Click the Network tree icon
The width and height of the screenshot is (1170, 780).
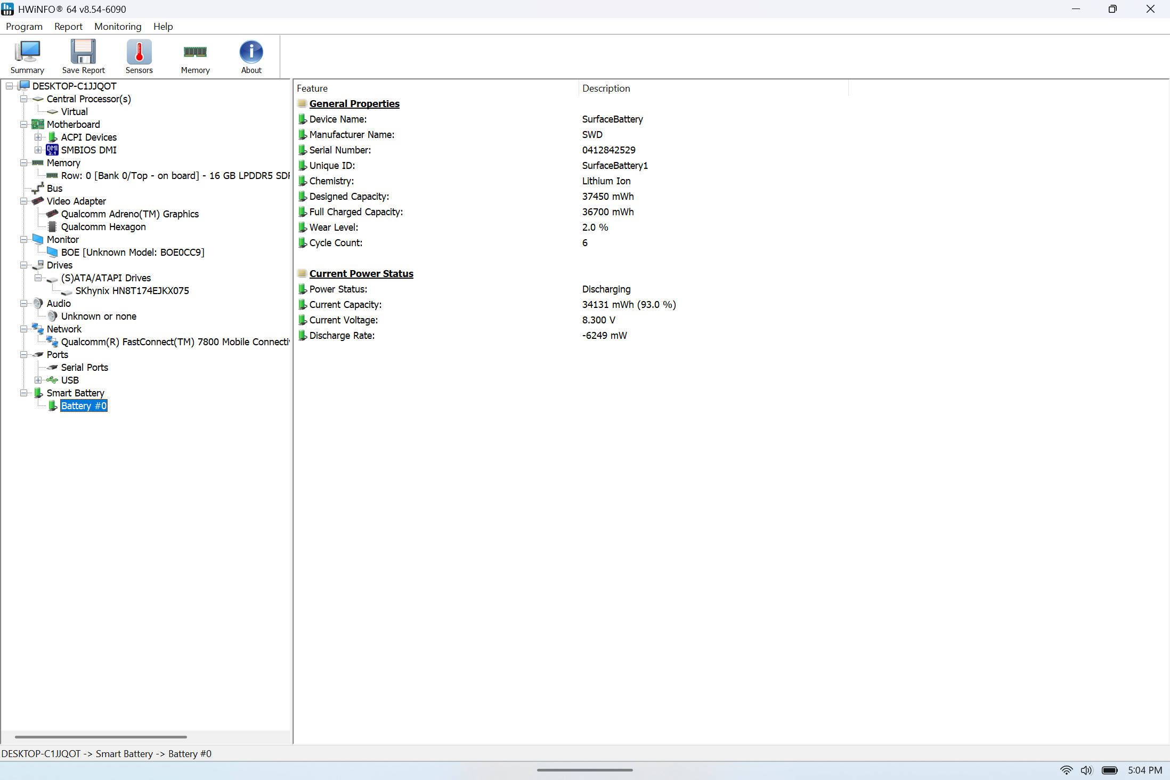pyautogui.click(x=38, y=329)
